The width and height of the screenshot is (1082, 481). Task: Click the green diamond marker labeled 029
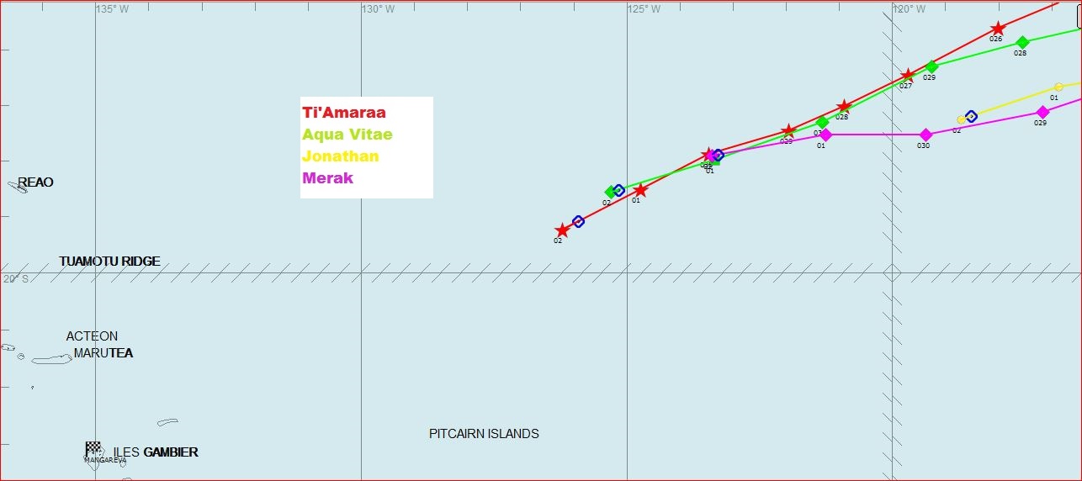tap(931, 67)
